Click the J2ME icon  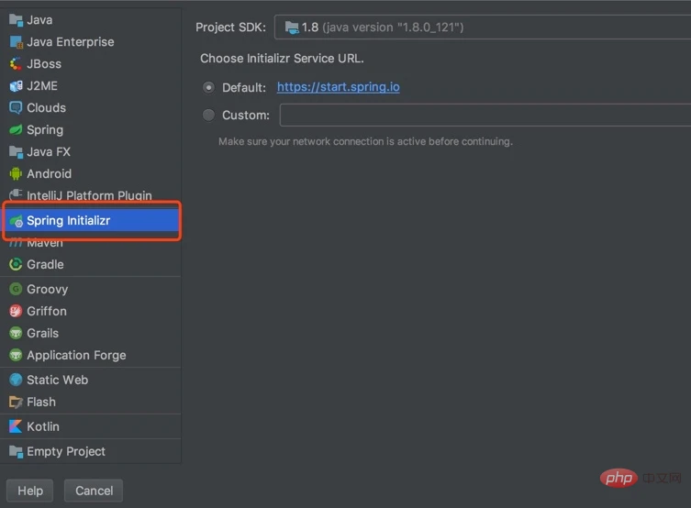pyautogui.click(x=16, y=86)
